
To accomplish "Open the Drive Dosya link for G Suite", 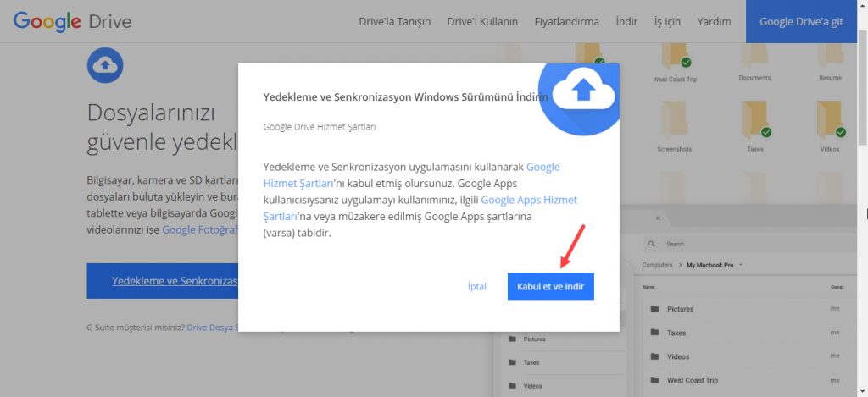I will tap(213, 327).
